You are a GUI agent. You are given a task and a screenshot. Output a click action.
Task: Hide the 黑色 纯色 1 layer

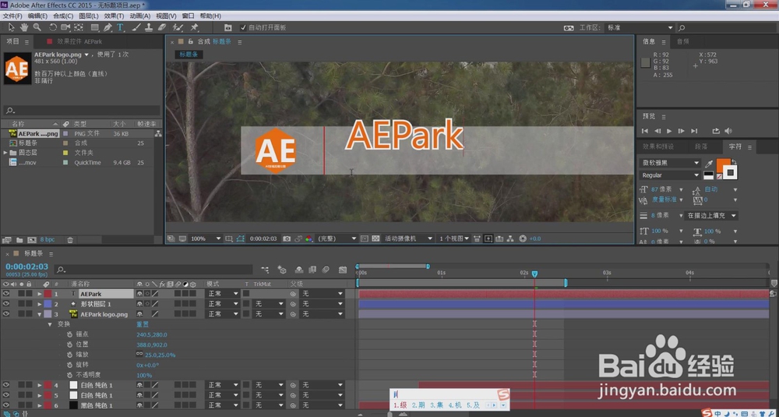(6, 405)
